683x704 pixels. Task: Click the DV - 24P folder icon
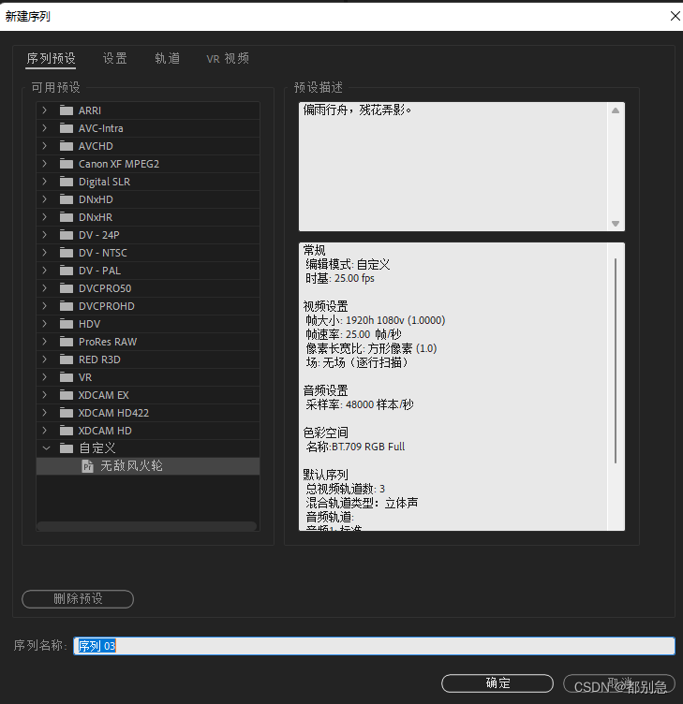coord(67,235)
